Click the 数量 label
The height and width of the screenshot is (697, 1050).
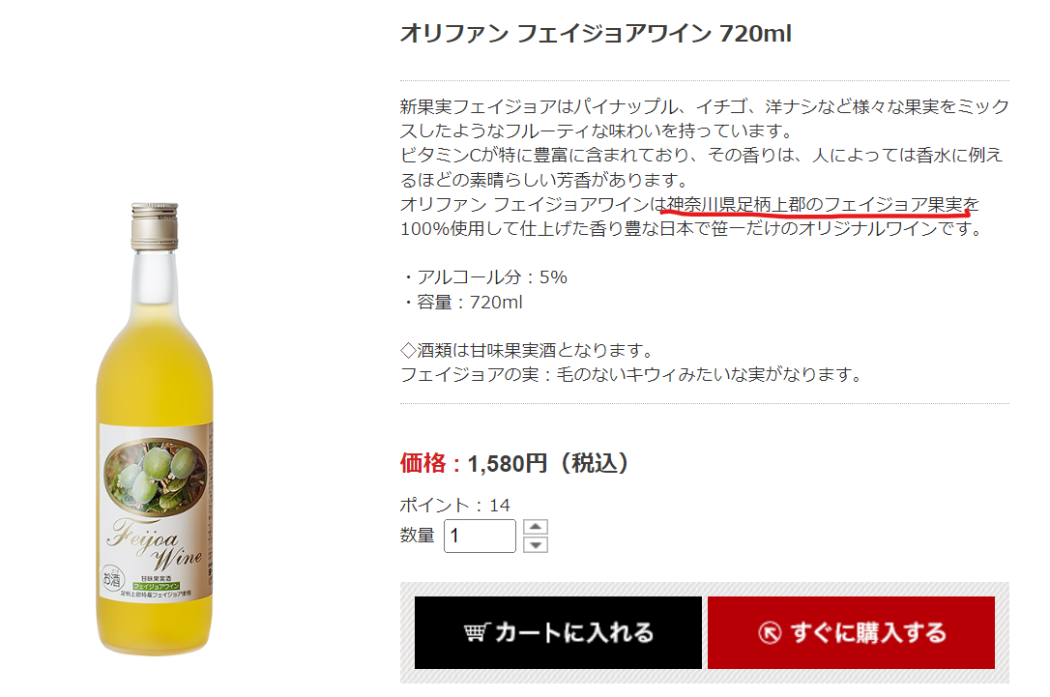tap(417, 536)
